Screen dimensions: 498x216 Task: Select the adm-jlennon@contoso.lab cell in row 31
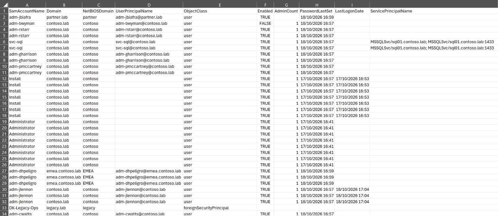coord(149,196)
